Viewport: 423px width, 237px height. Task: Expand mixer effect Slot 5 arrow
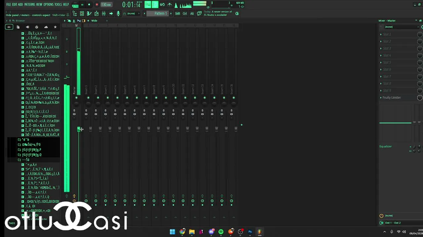[x=381, y=63]
